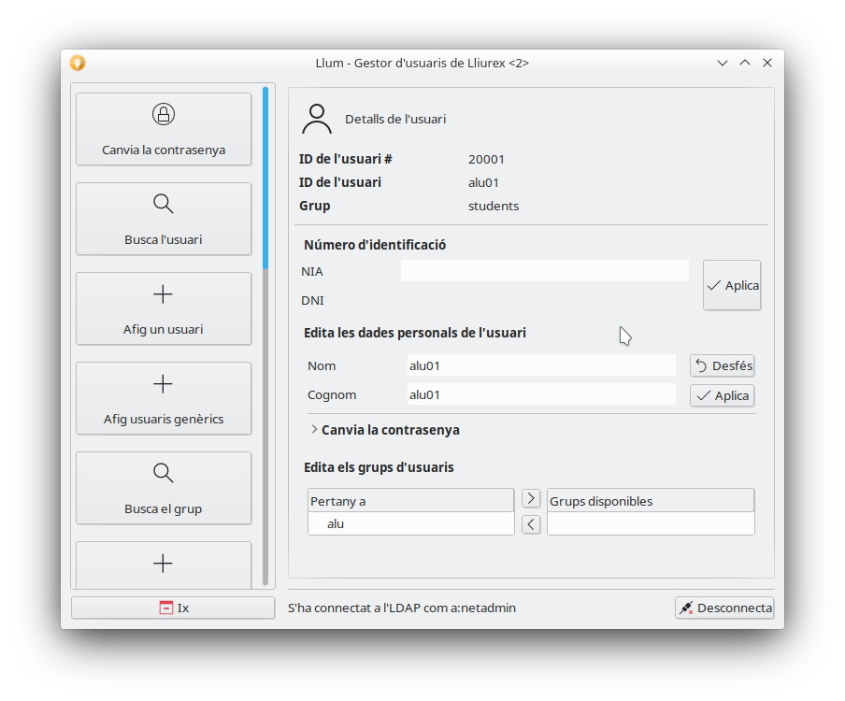Click the Llum app icon in title bar

78,63
